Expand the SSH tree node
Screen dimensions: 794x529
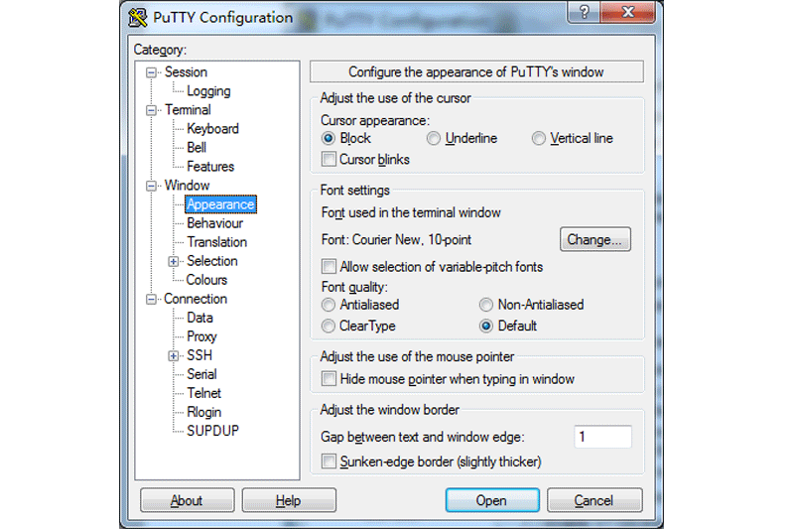tap(173, 356)
